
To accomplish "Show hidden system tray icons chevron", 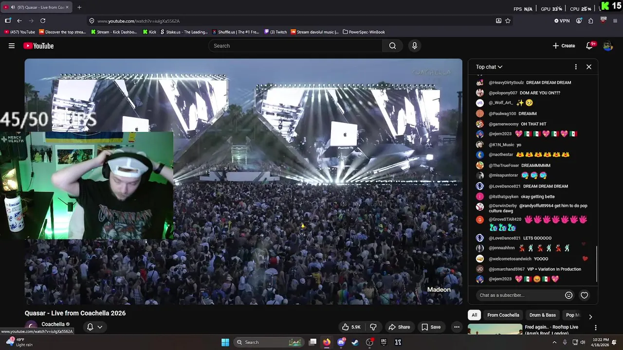I will click(x=554, y=342).
